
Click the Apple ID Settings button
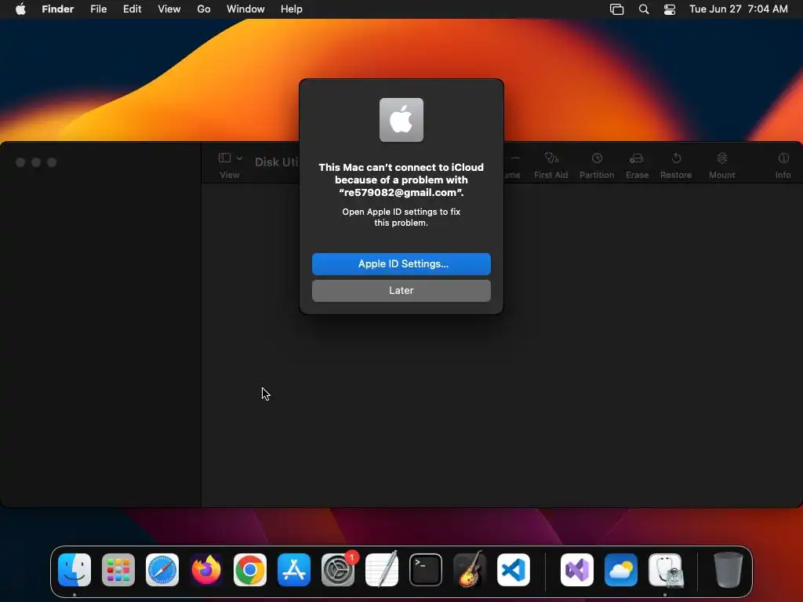coord(401,263)
